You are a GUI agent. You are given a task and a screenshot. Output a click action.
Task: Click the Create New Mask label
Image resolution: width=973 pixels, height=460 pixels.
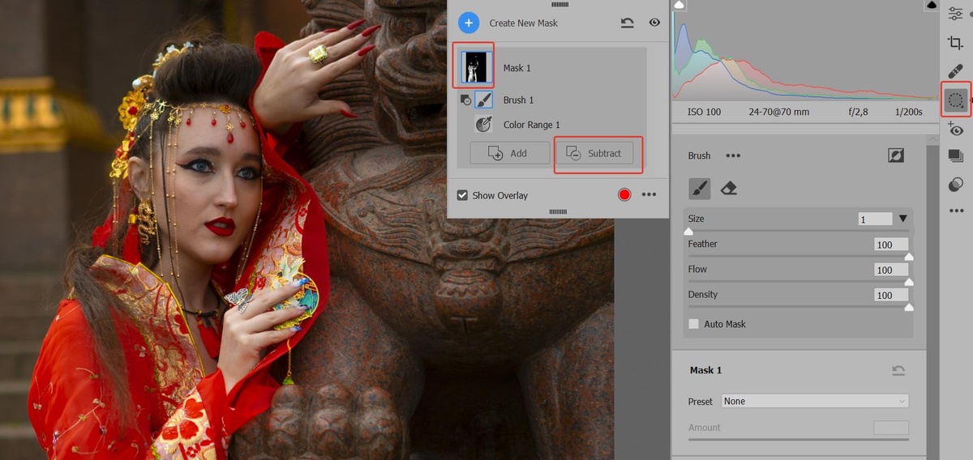click(524, 23)
